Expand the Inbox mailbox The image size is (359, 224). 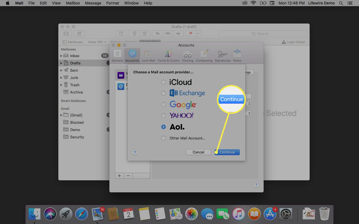point(61,56)
